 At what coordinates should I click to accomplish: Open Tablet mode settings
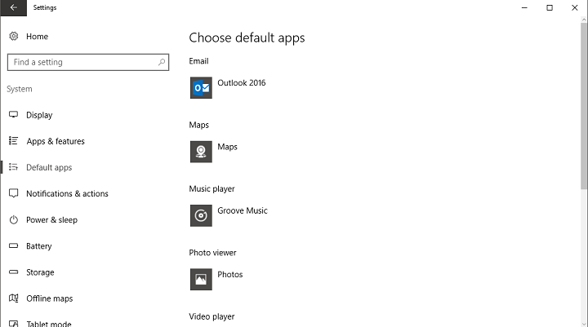point(49,324)
